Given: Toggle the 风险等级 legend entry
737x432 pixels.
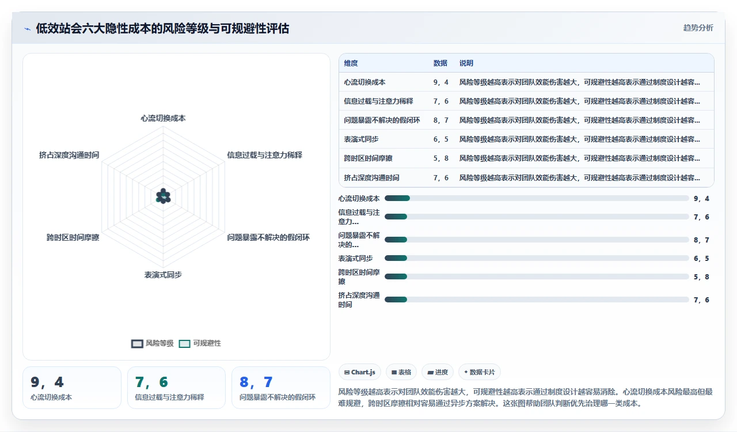Looking at the screenshot, I should (x=153, y=343).
